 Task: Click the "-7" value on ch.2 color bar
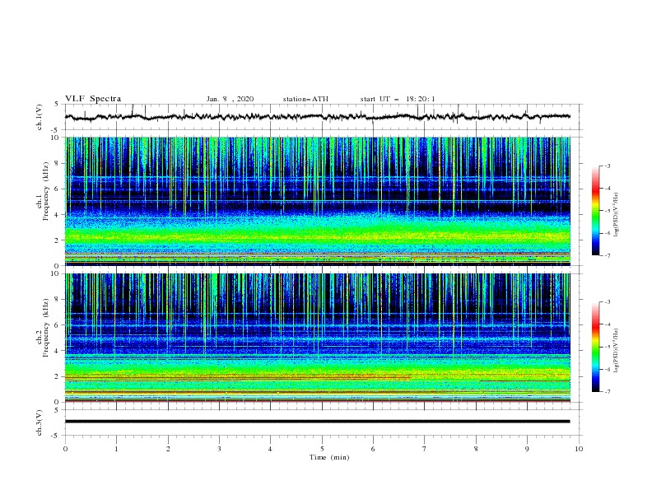tap(607, 392)
